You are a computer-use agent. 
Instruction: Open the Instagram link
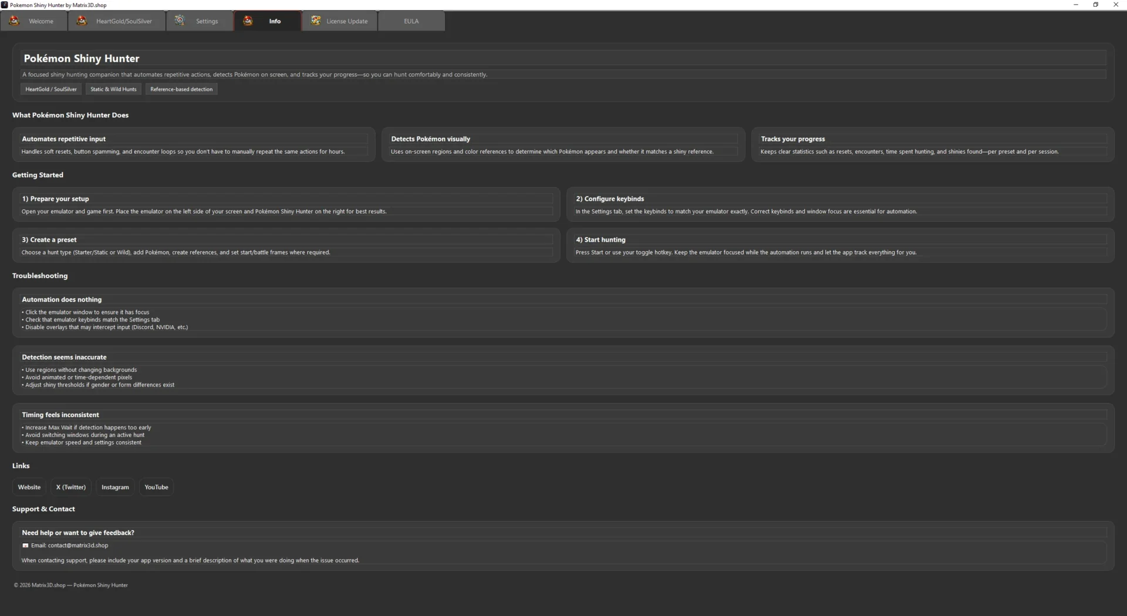(x=115, y=487)
